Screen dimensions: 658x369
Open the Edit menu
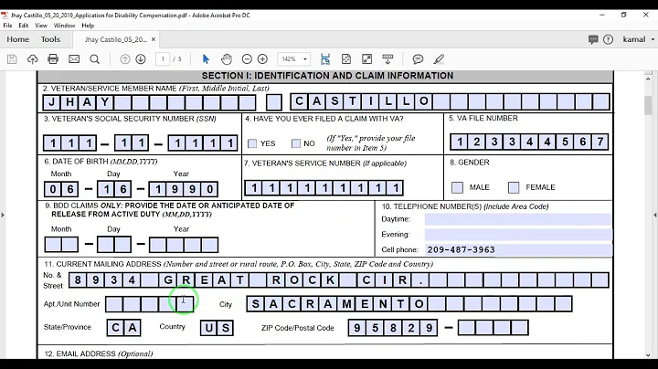tap(24, 26)
